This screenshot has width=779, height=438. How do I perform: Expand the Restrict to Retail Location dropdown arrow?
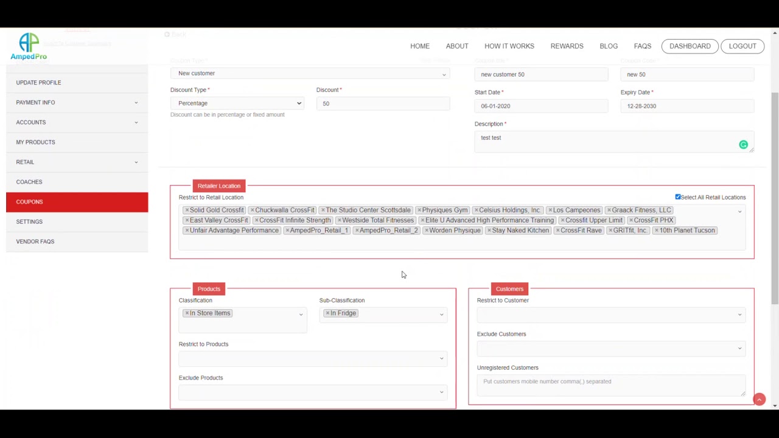pyautogui.click(x=739, y=212)
